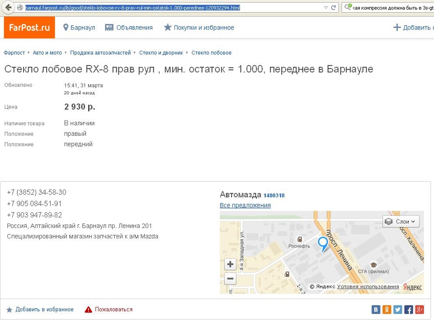Viewport: 434px width, 324px height.
Task: Open the URL history dropdown arrow
Action: [x=326, y=8]
